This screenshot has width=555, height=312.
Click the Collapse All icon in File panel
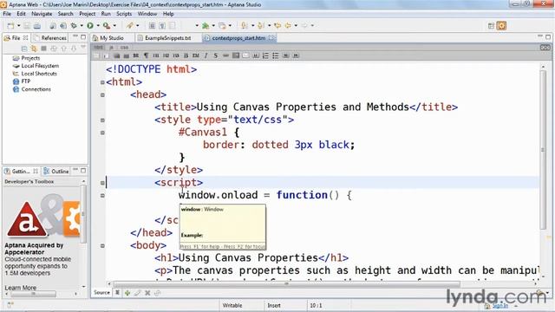pyautogui.click(x=24, y=49)
